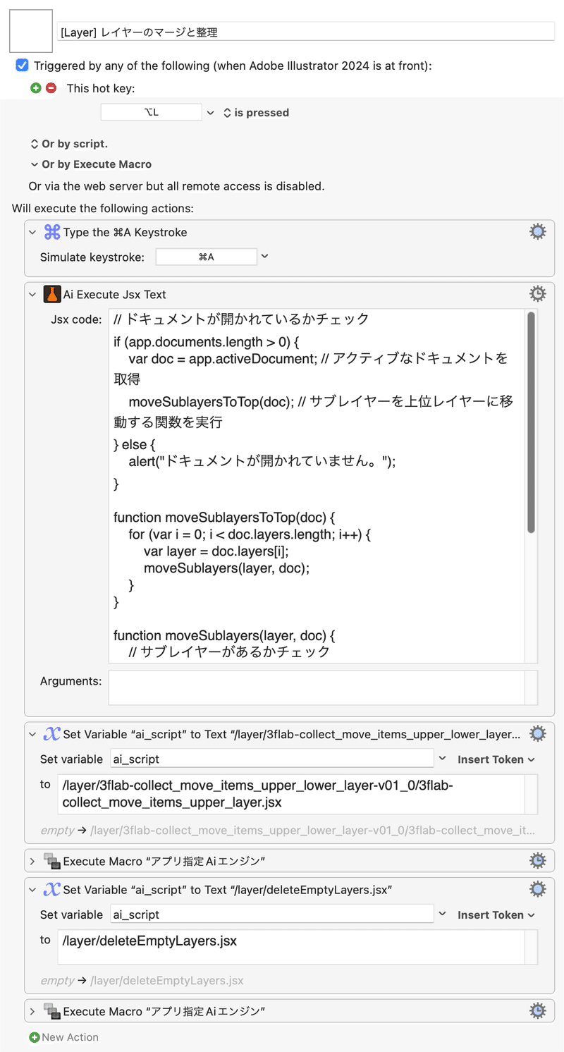Open gear menu of deleteEmptyLayers Set Variable action

click(537, 889)
